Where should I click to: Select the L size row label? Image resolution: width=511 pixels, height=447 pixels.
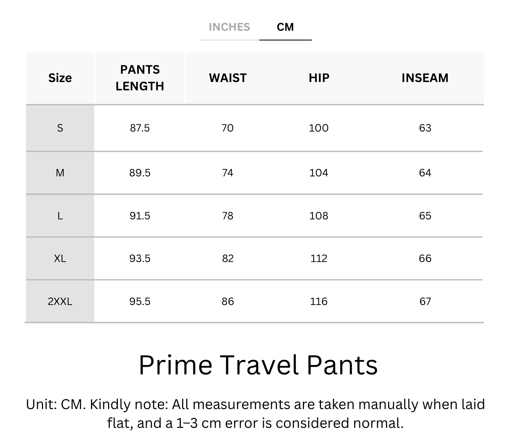click(x=60, y=216)
